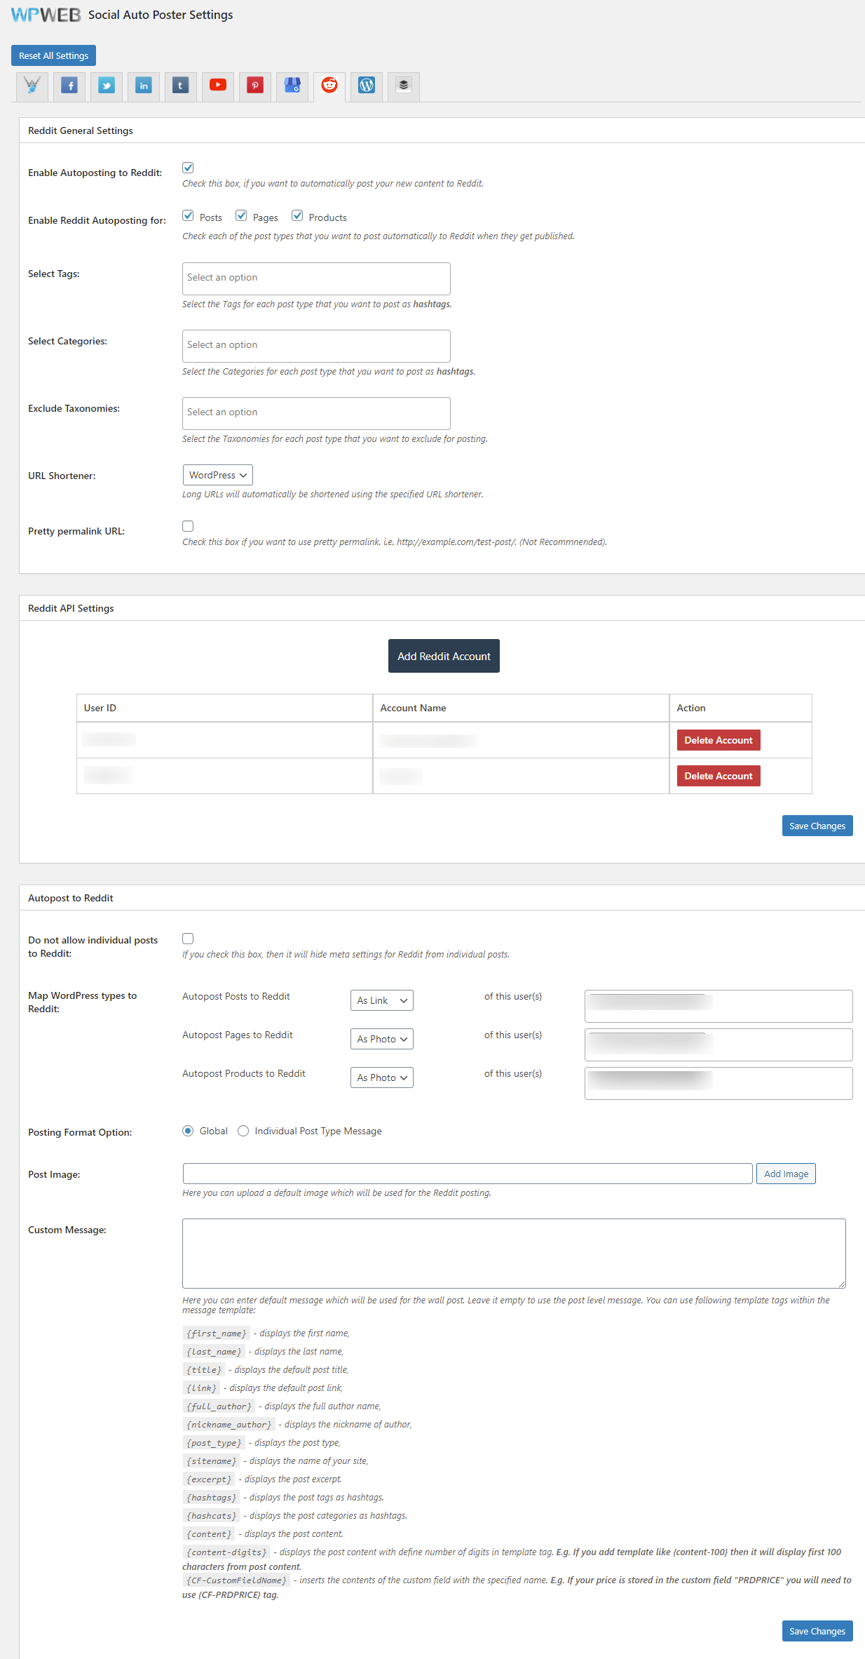
Task: Click the Autopost to Reddit panel header
Action: (442, 898)
